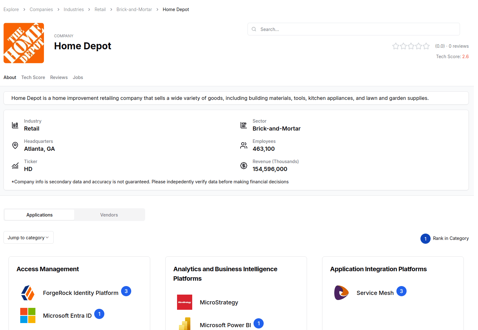Click the rank badge beside Service Mesh

click(x=401, y=291)
